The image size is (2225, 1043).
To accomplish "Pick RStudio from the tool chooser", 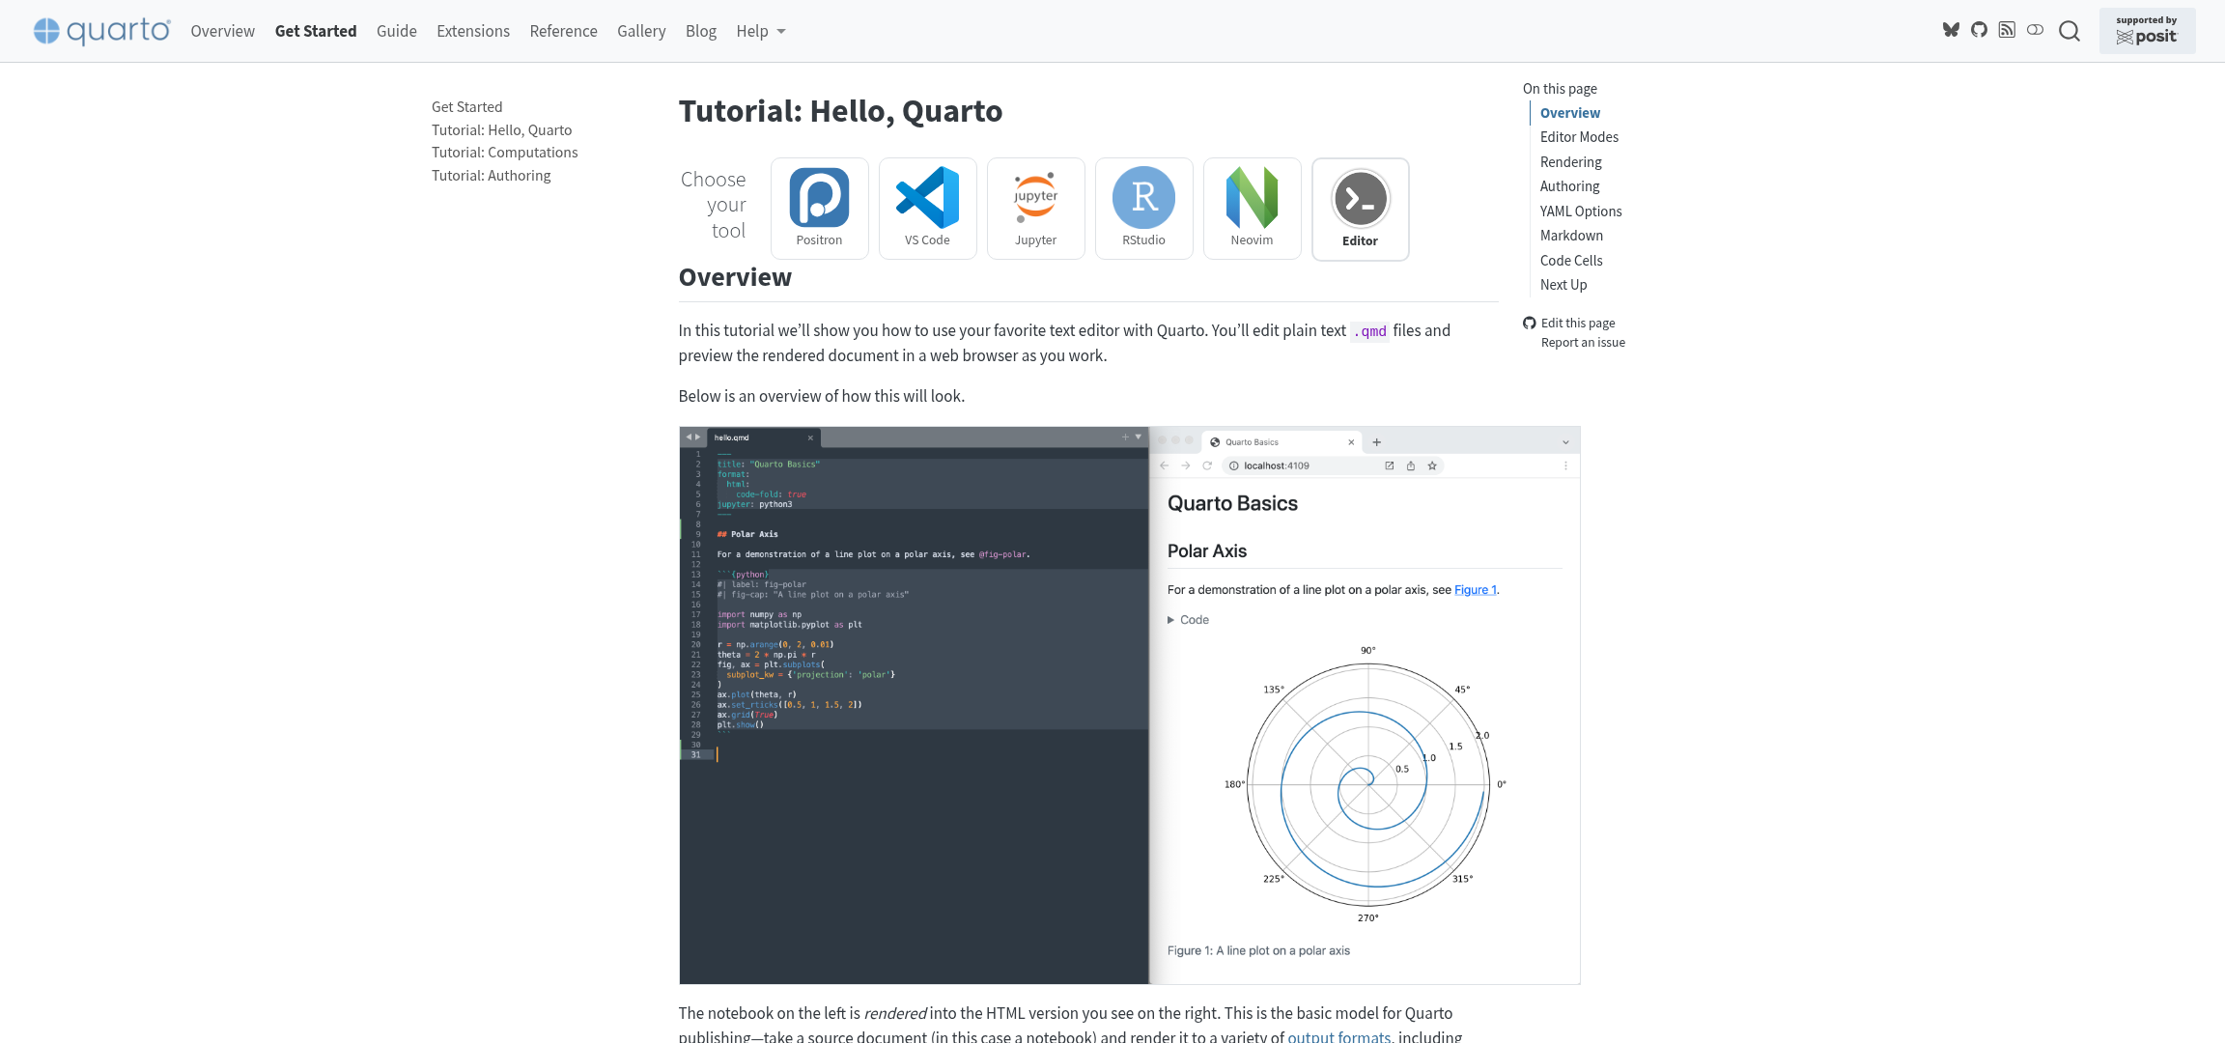I will [1143, 208].
